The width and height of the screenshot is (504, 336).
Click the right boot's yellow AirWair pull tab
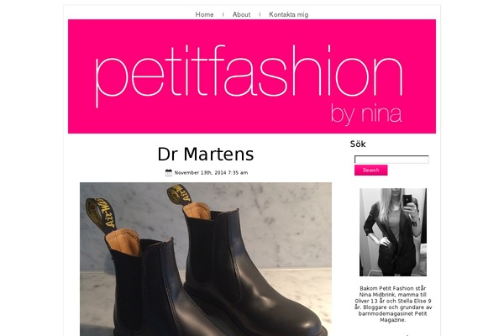[180, 194]
